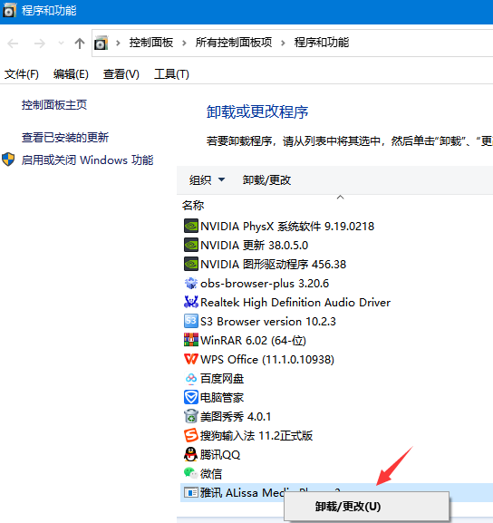Go forward with the forward arrow

point(39,44)
